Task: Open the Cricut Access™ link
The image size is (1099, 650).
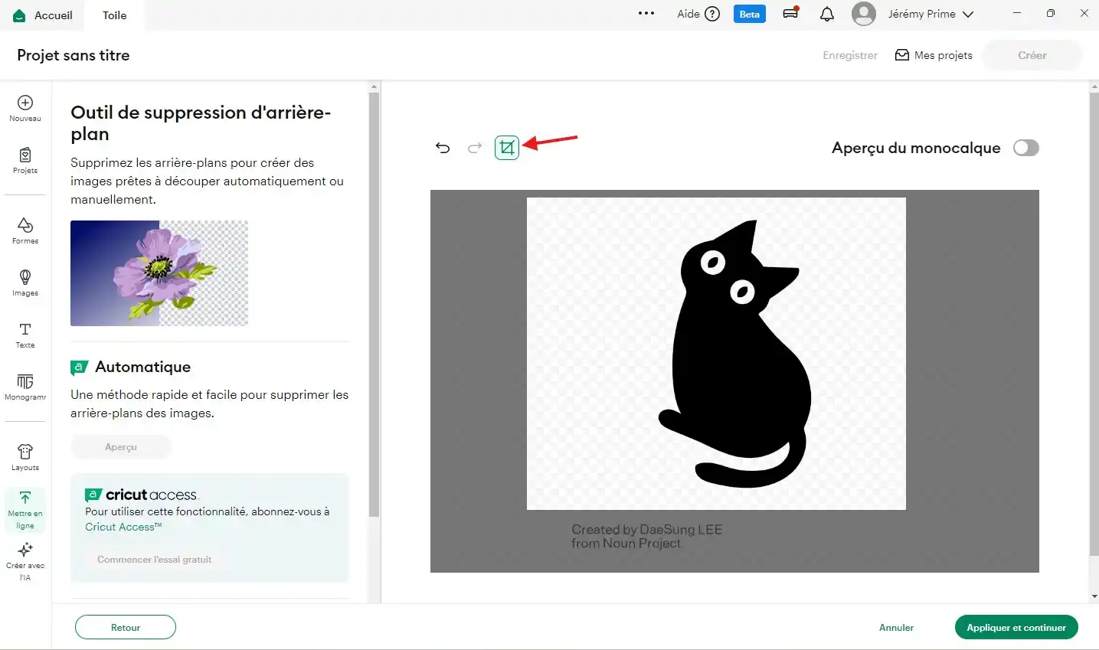Action: (123, 527)
